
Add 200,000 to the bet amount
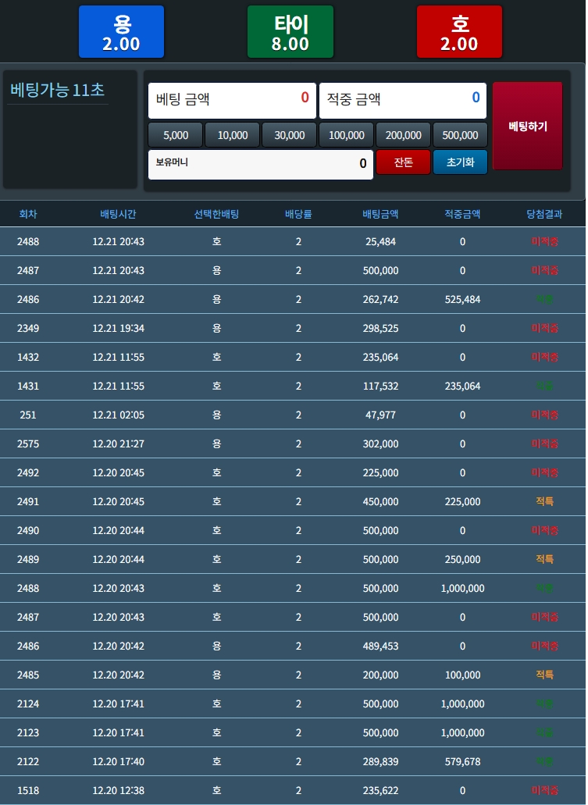[x=404, y=135]
